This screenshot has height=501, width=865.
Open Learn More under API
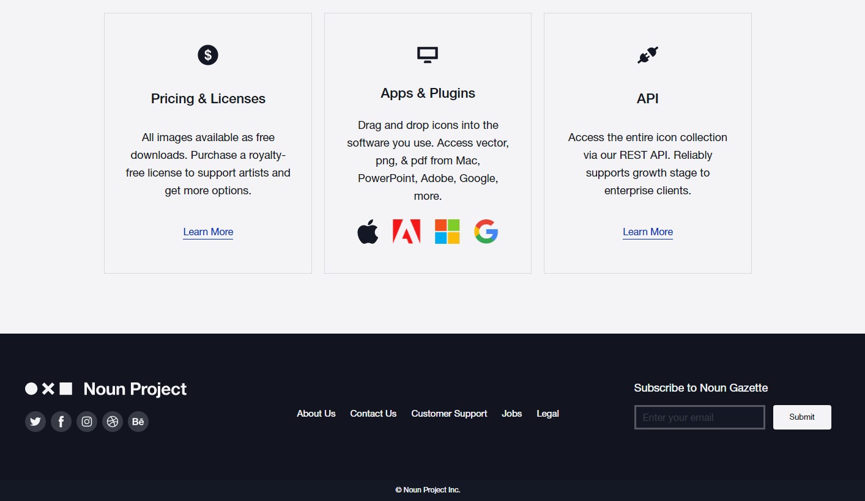pos(647,232)
